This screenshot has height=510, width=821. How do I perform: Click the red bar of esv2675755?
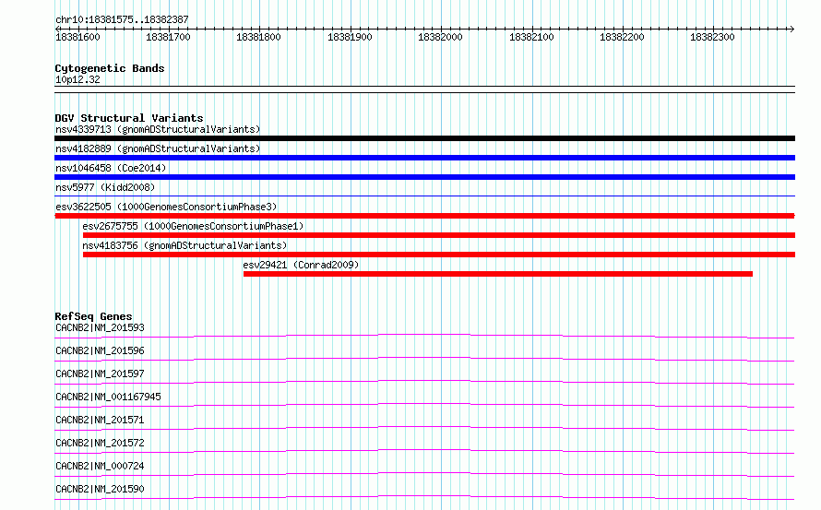click(439, 235)
